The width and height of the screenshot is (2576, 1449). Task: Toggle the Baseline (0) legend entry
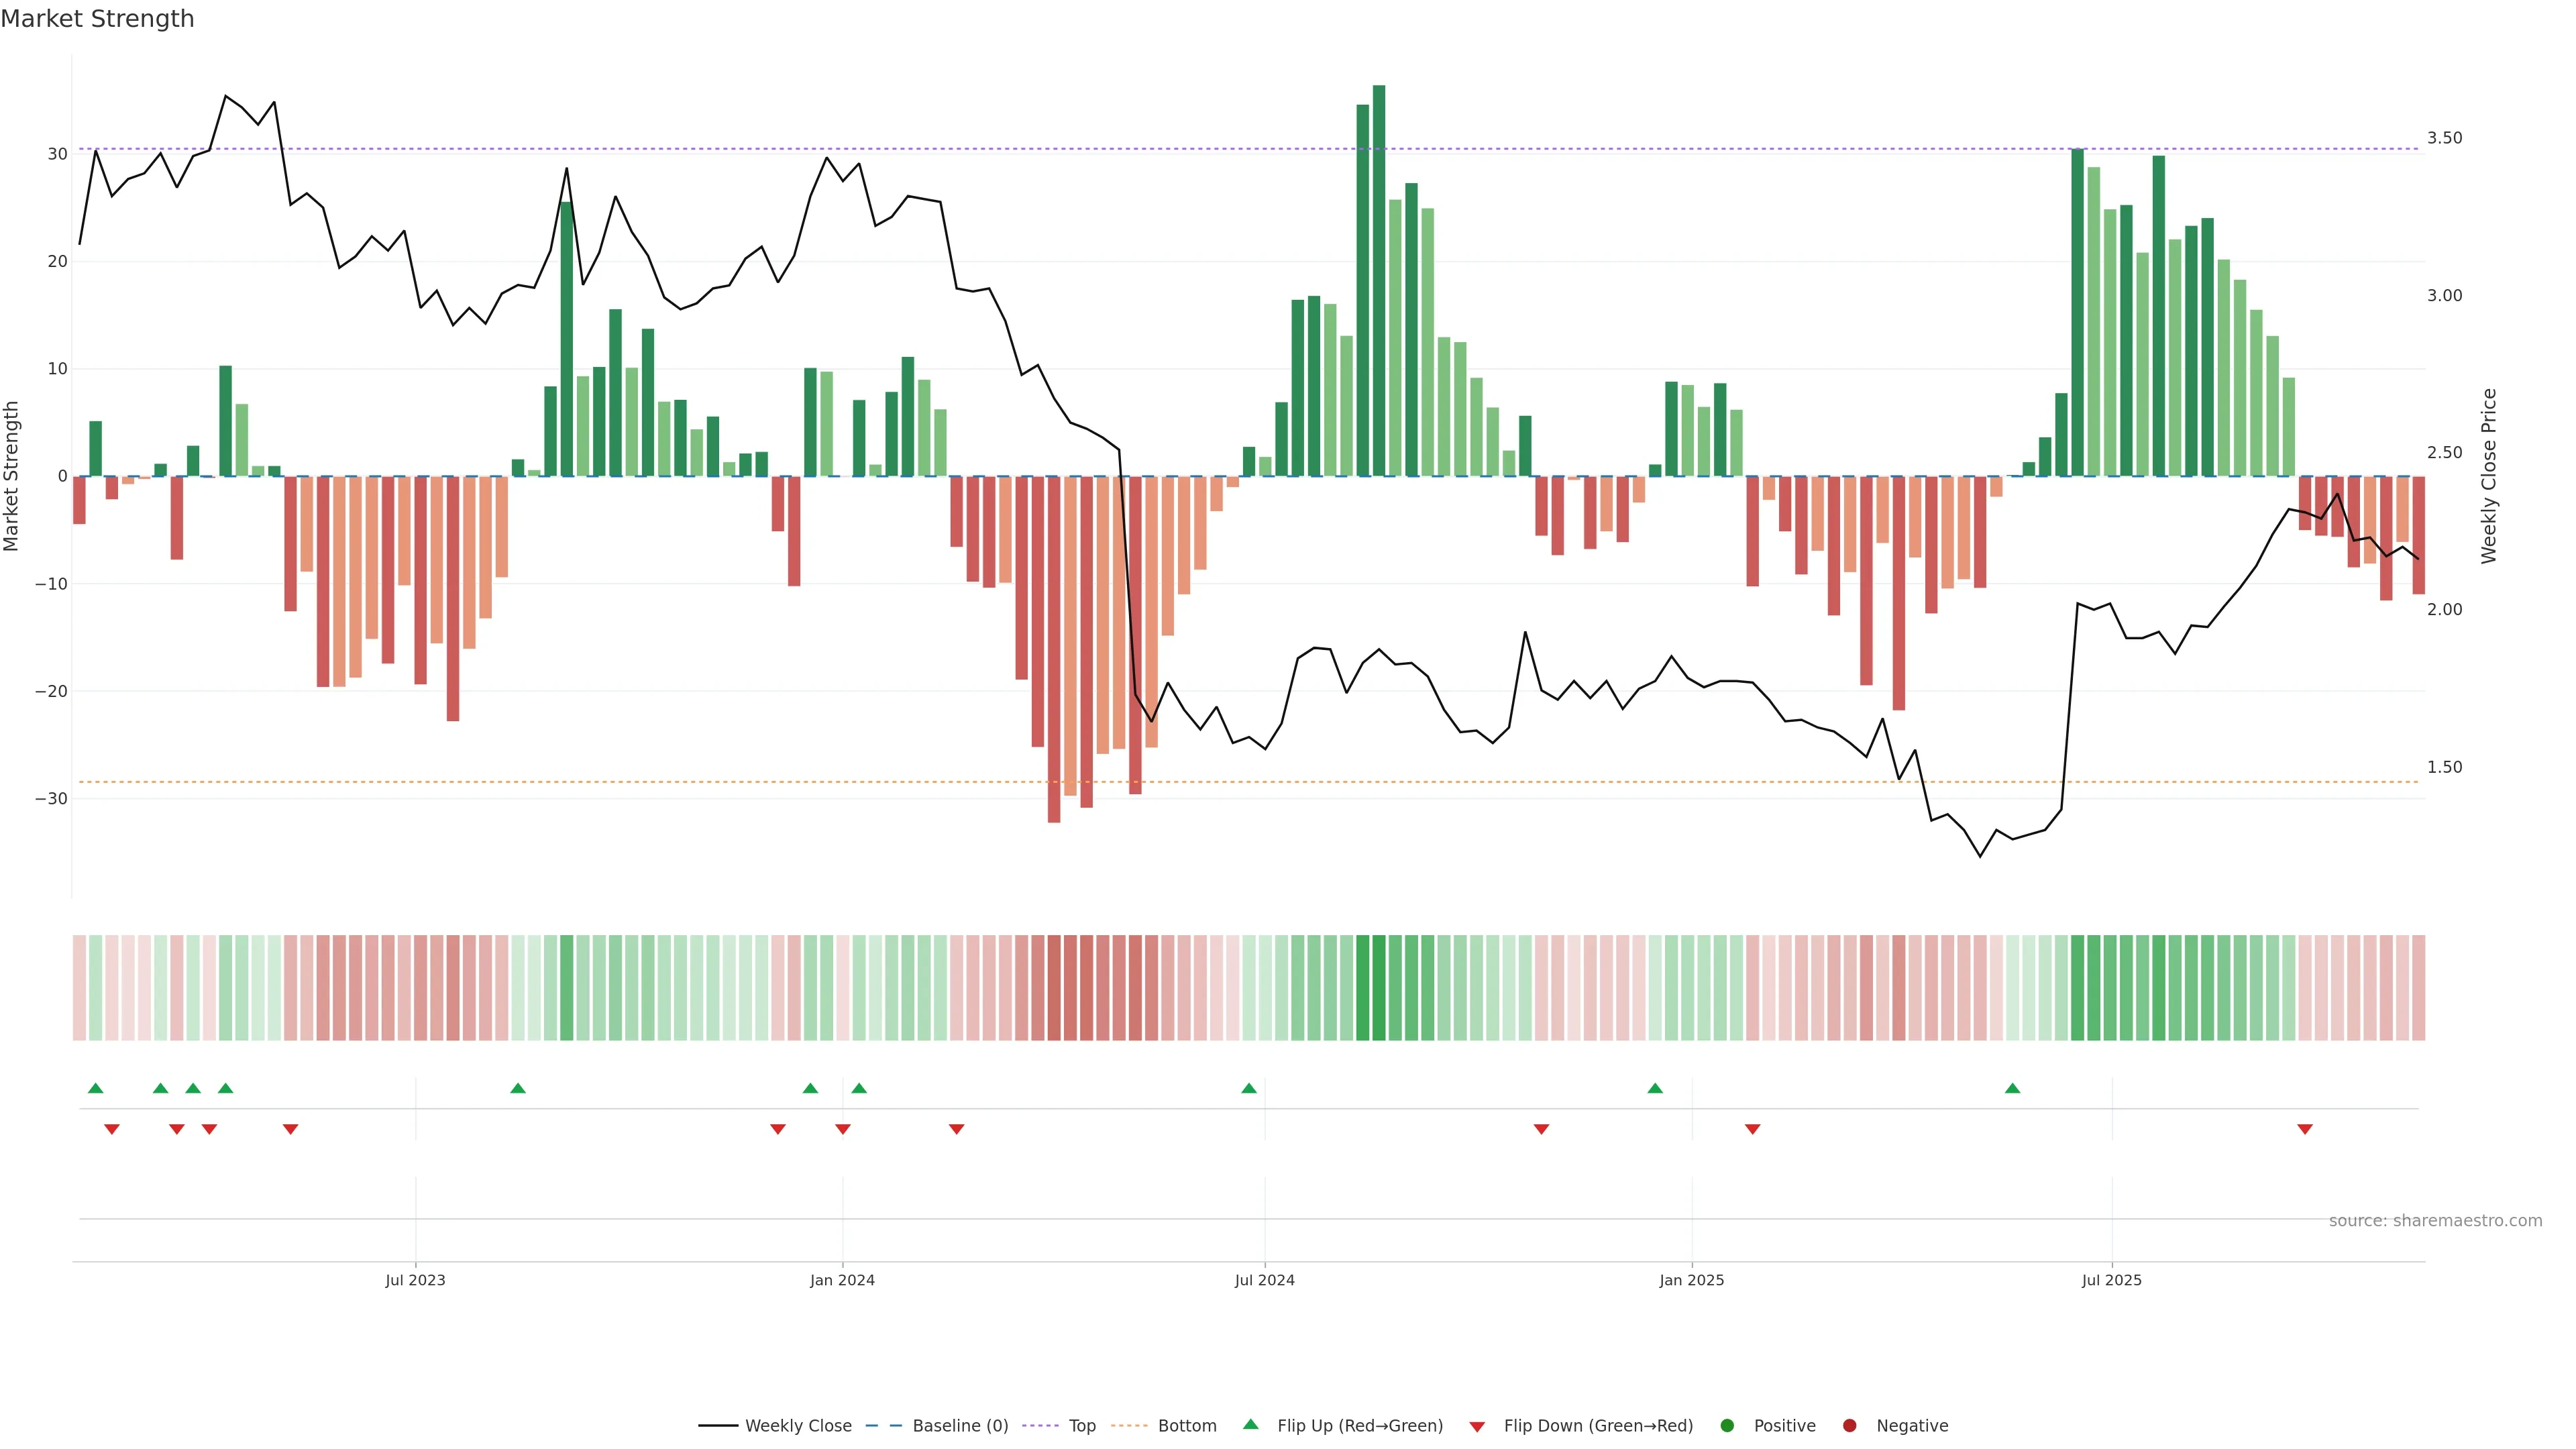tap(959, 1426)
